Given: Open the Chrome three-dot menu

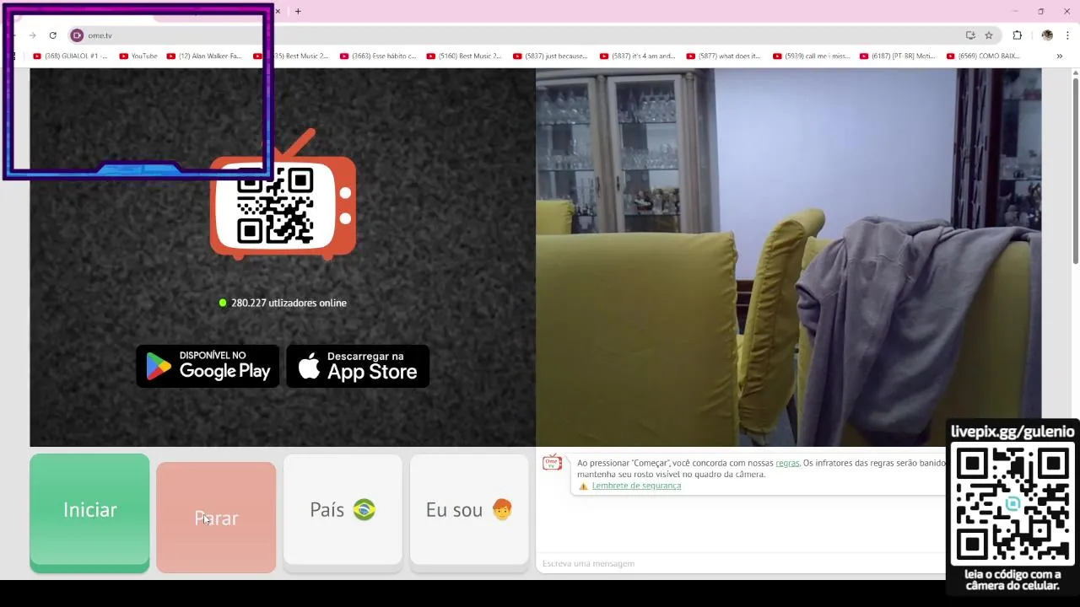Looking at the screenshot, I should click(x=1067, y=35).
